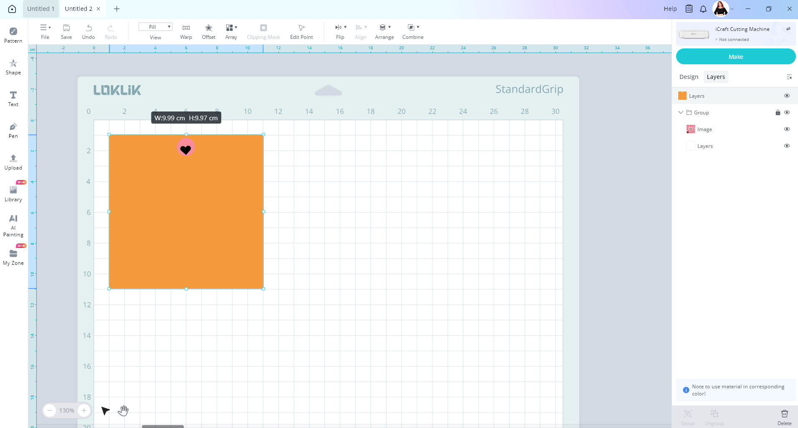
Task: Switch to the Untitled 1 document tab
Action: (x=41, y=9)
